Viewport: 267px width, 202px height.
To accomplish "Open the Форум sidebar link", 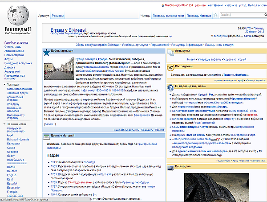I will pyautogui.click(x=8, y=59).
